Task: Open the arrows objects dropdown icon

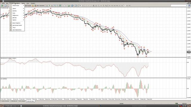Action: pos(106,5)
